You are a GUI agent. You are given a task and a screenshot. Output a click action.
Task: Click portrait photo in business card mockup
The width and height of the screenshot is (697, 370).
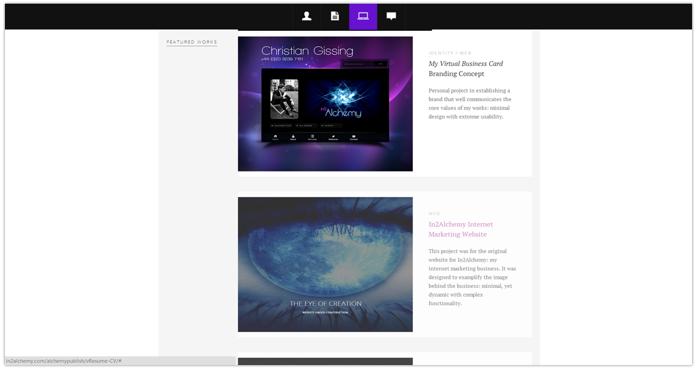(x=284, y=99)
